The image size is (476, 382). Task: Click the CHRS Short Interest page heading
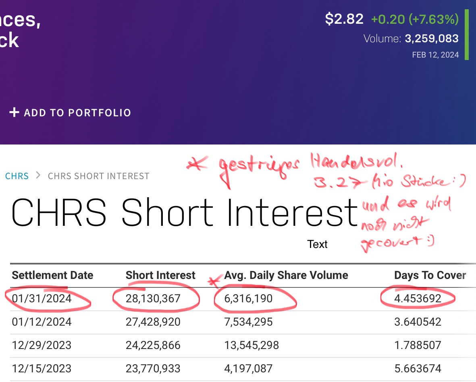185,212
